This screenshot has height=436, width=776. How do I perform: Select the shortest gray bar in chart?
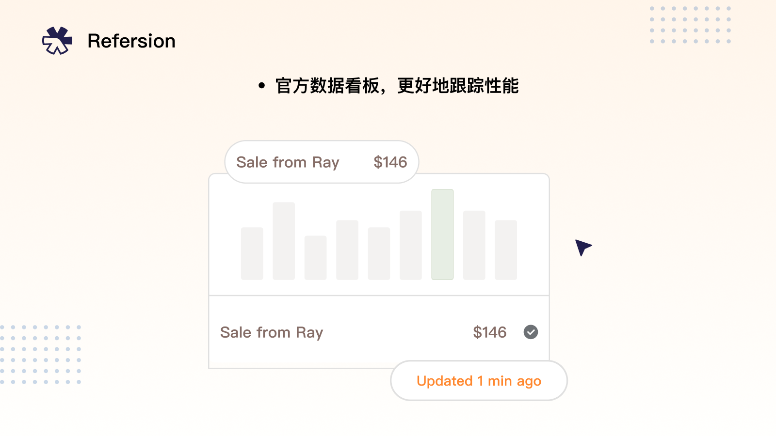coord(315,258)
